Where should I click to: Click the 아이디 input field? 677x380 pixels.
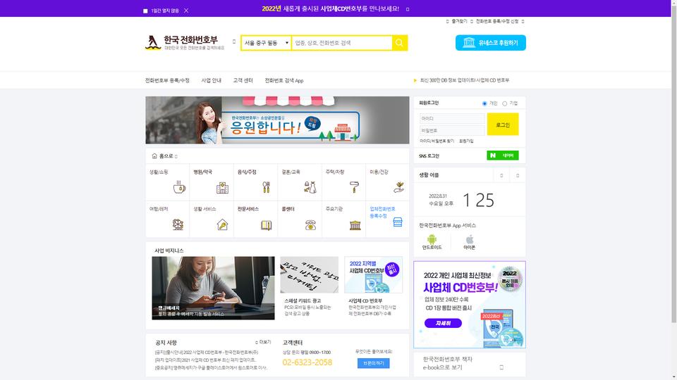point(452,118)
